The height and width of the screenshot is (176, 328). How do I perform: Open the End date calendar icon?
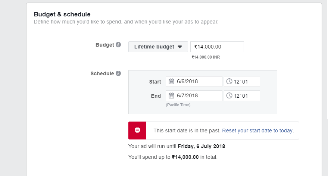172,96
